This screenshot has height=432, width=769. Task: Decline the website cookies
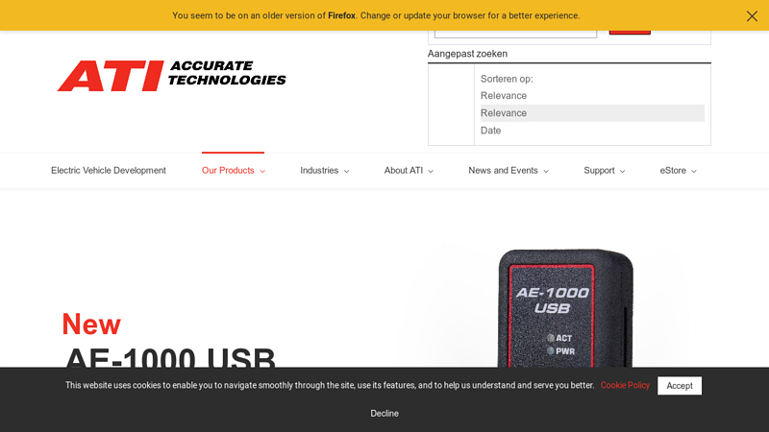coord(384,414)
